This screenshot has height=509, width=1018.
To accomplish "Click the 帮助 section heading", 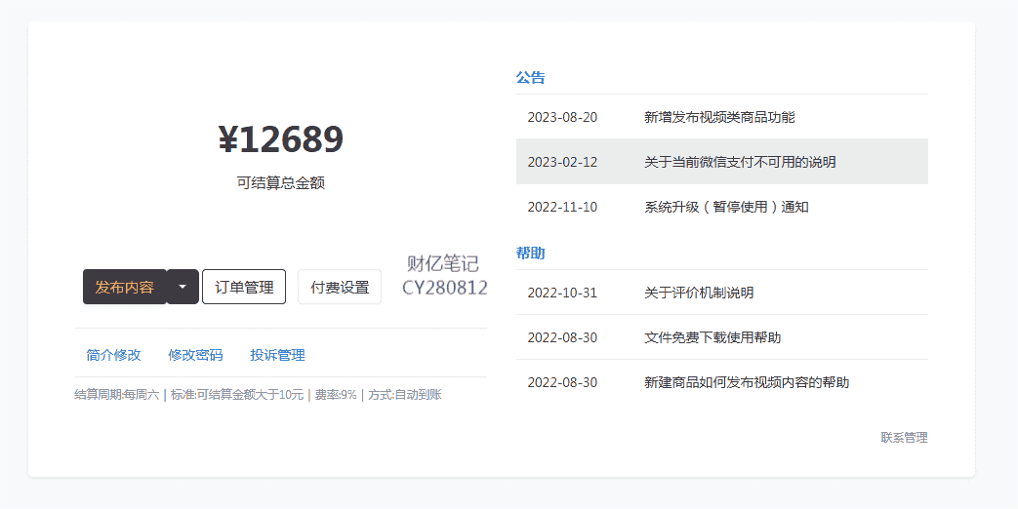I will pos(530,253).
